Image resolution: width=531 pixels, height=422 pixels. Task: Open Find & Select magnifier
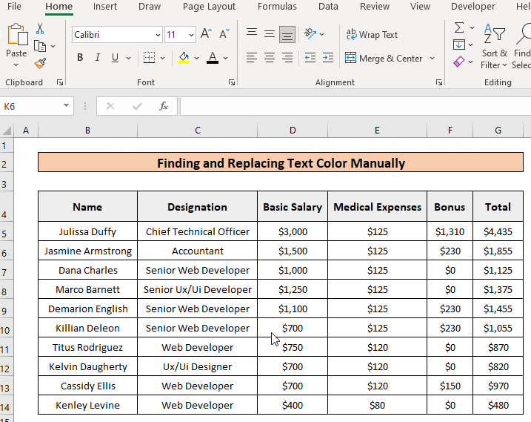pyautogui.click(x=522, y=46)
